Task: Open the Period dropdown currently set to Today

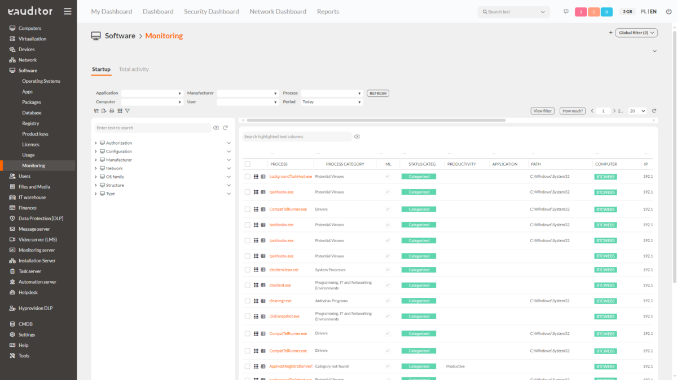Action: pos(332,101)
